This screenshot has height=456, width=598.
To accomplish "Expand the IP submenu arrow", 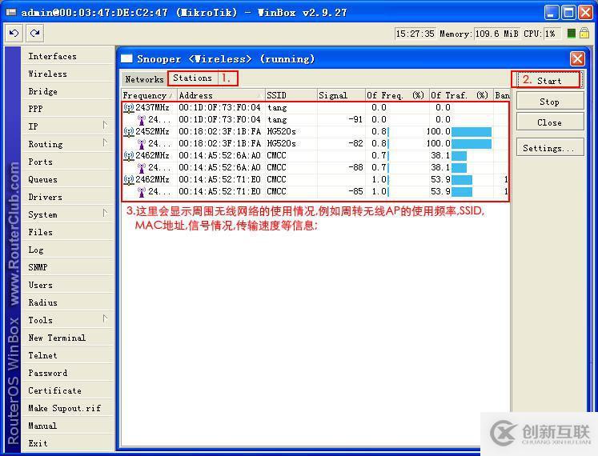I will 105,125.
